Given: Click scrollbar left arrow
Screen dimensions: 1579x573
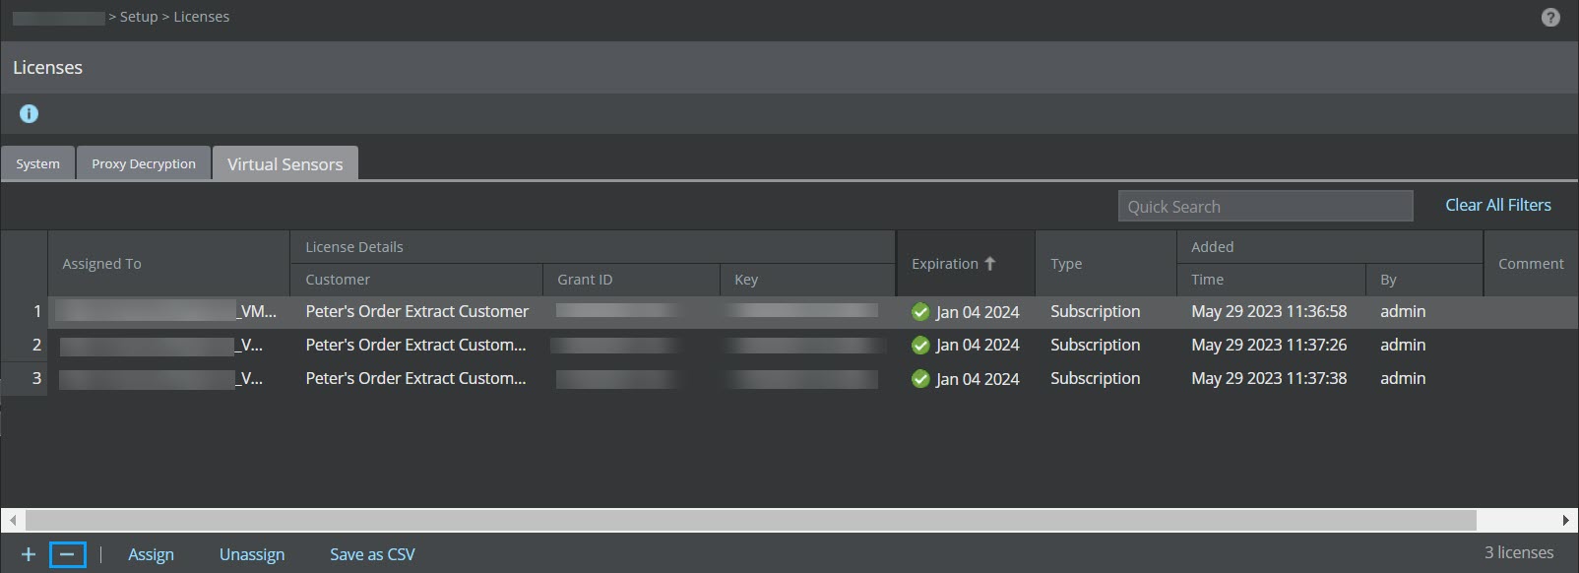Looking at the screenshot, I should coord(13,520).
